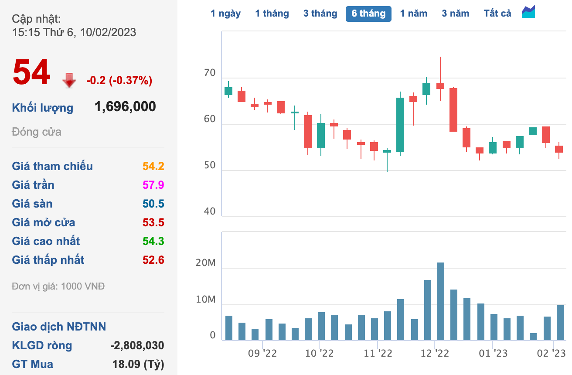572x375 pixels.
Task: Click the large current price 54
Action: 31,72
